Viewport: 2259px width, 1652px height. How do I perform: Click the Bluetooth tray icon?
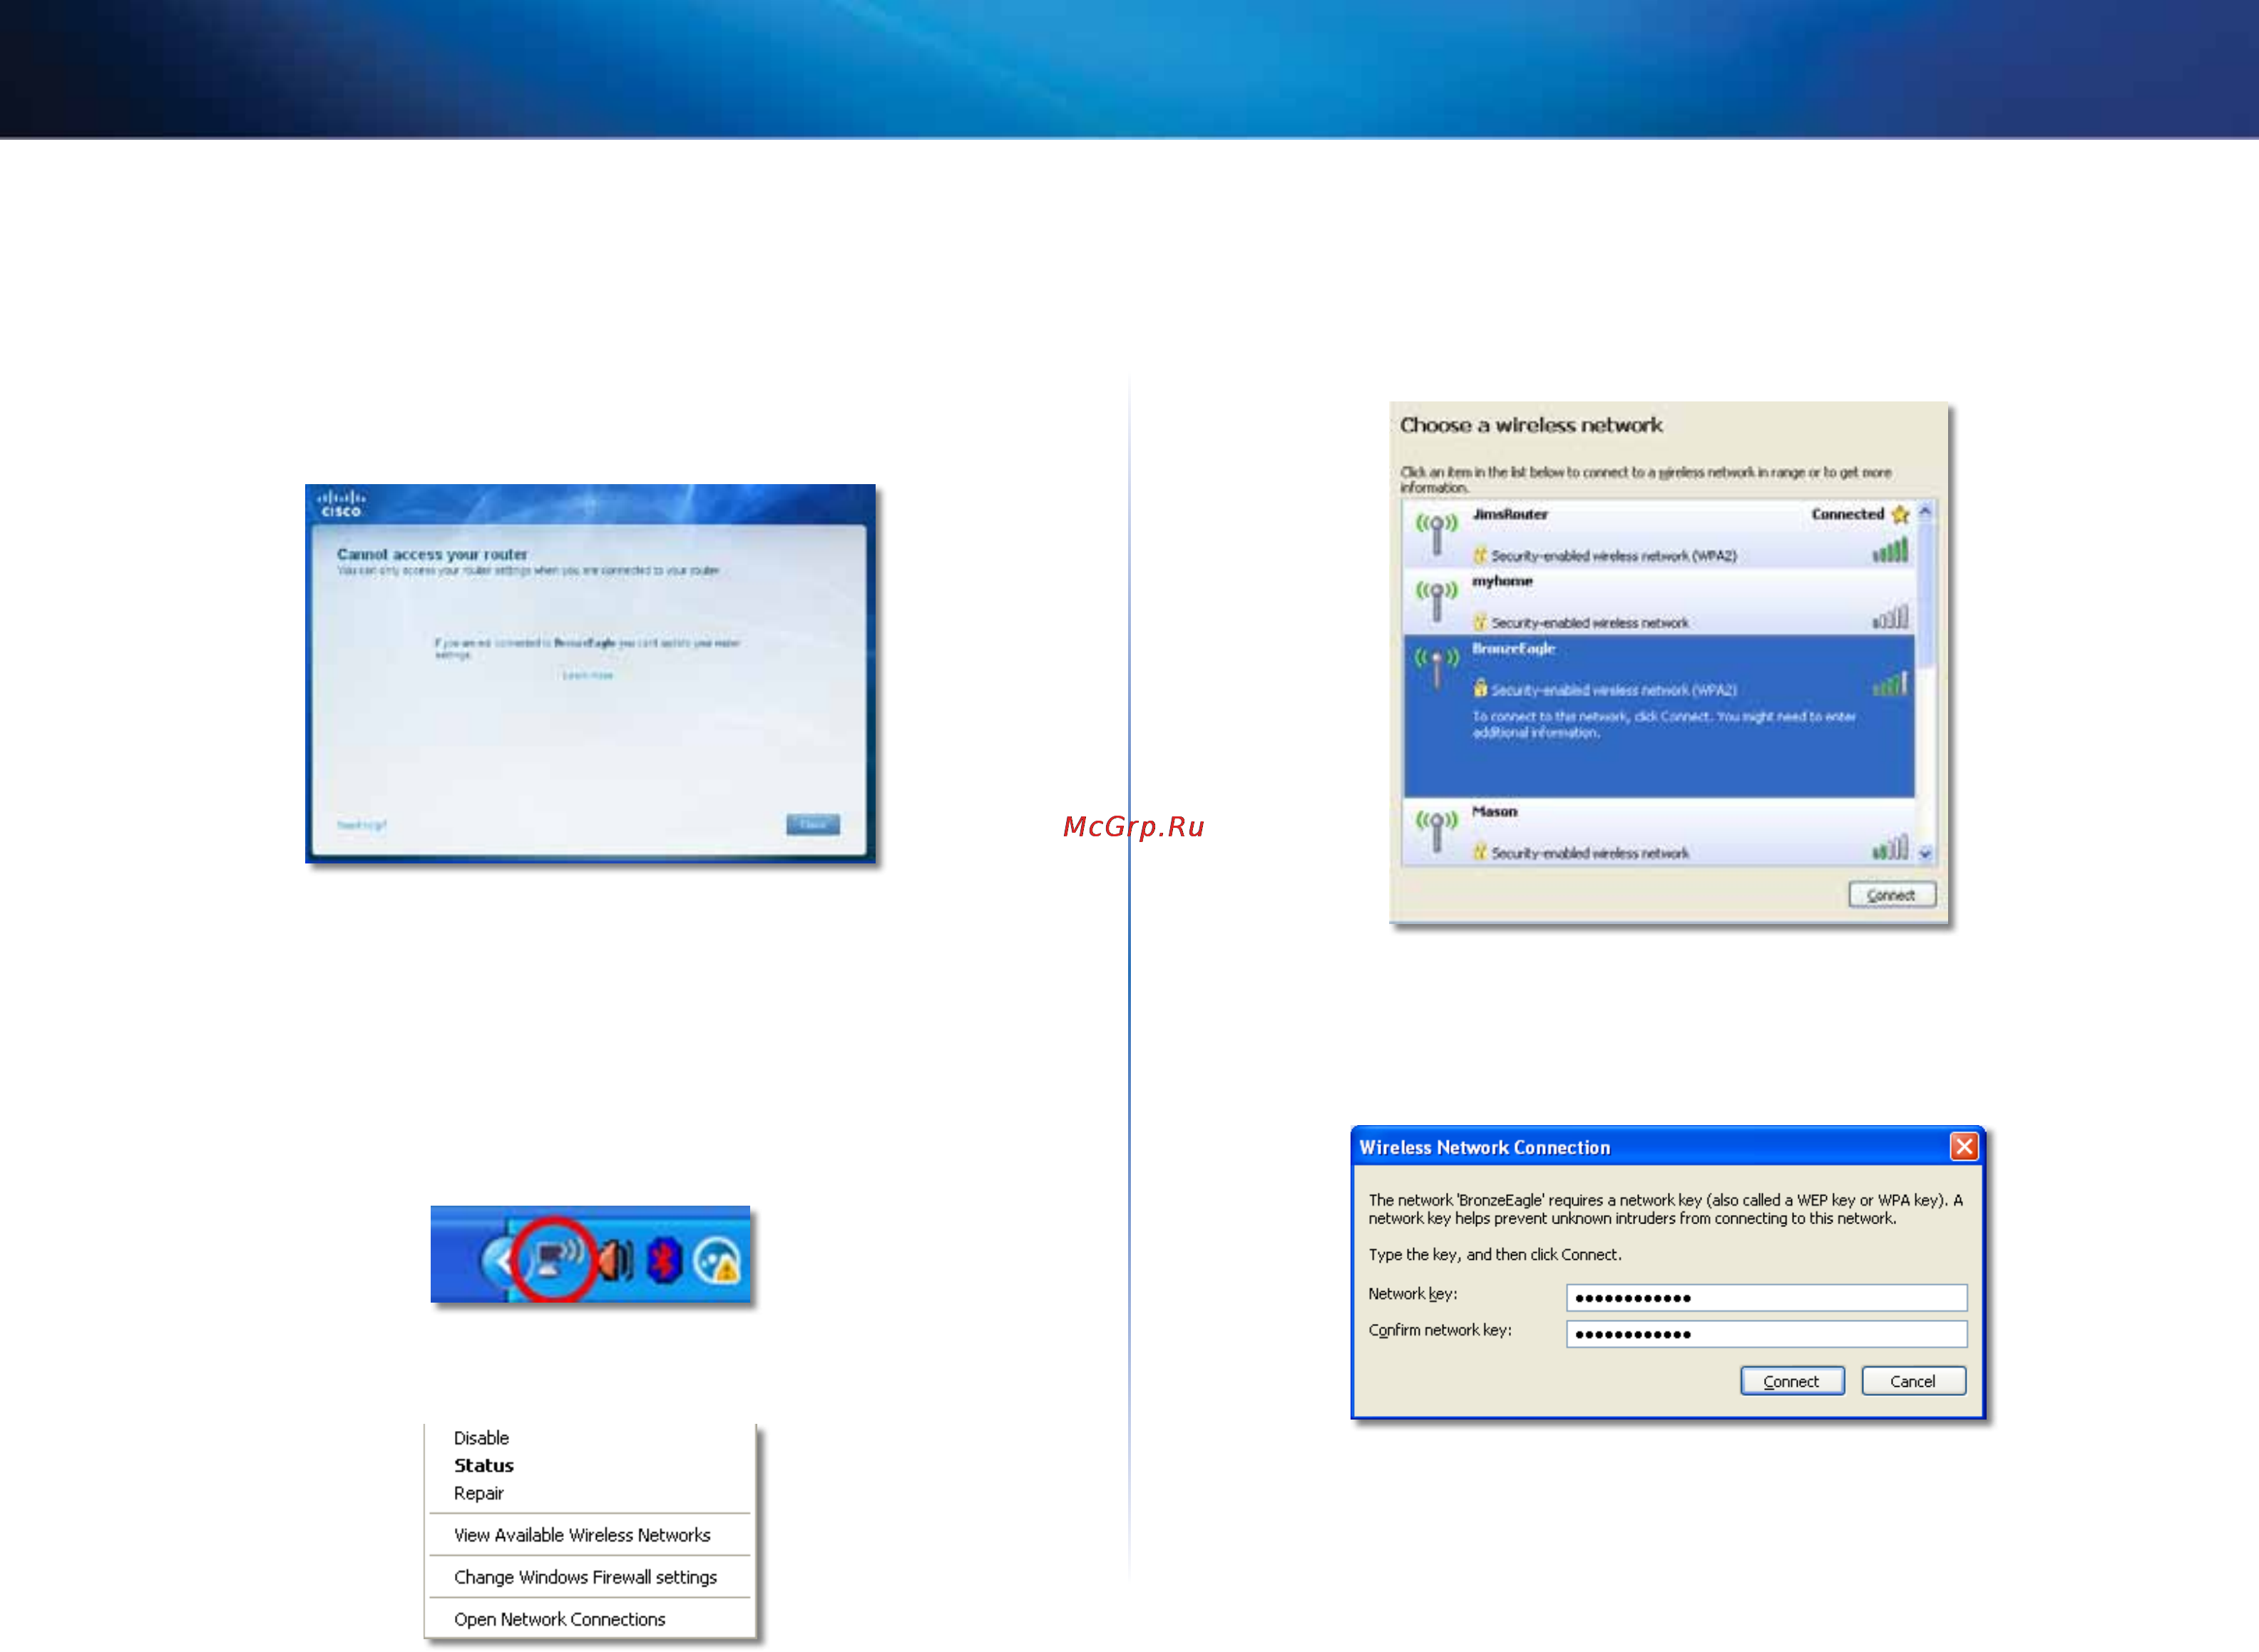(x=664, y=1260)
